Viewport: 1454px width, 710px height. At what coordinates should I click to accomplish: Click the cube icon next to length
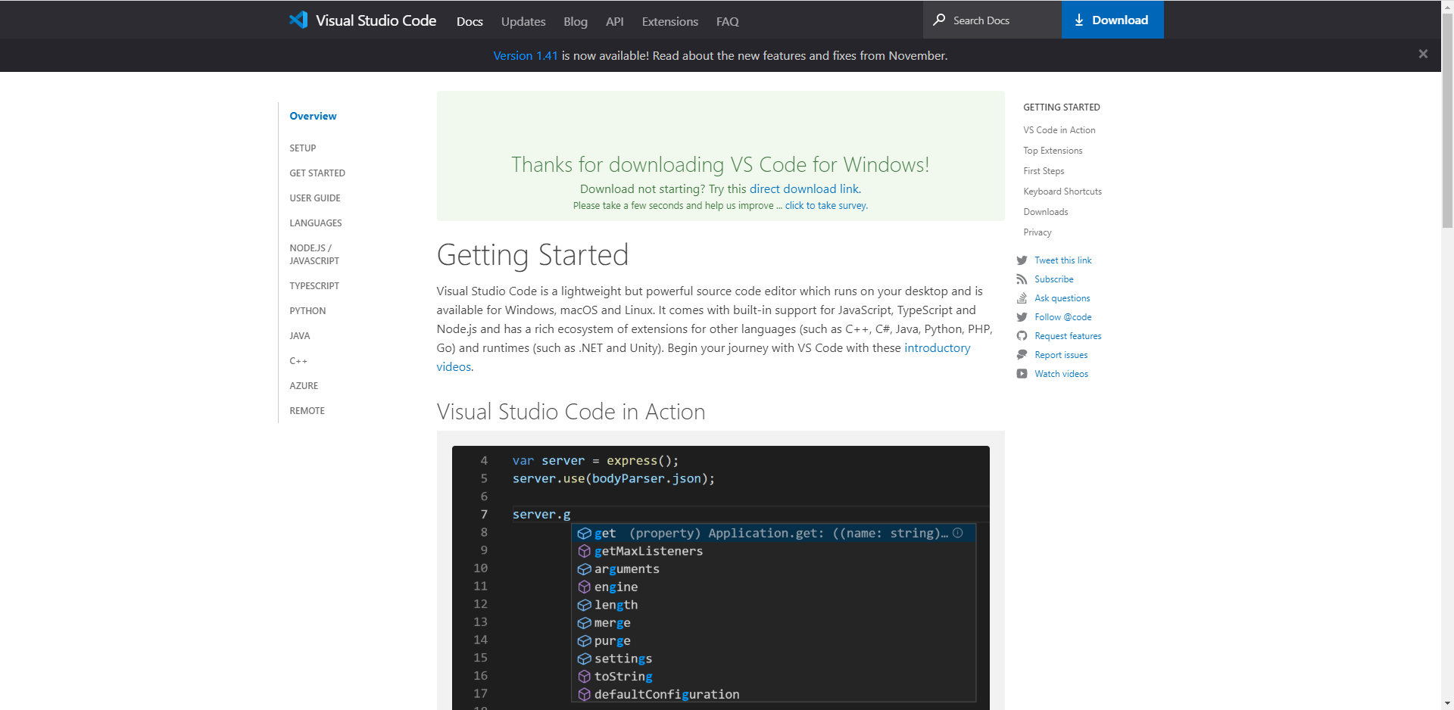584,605
